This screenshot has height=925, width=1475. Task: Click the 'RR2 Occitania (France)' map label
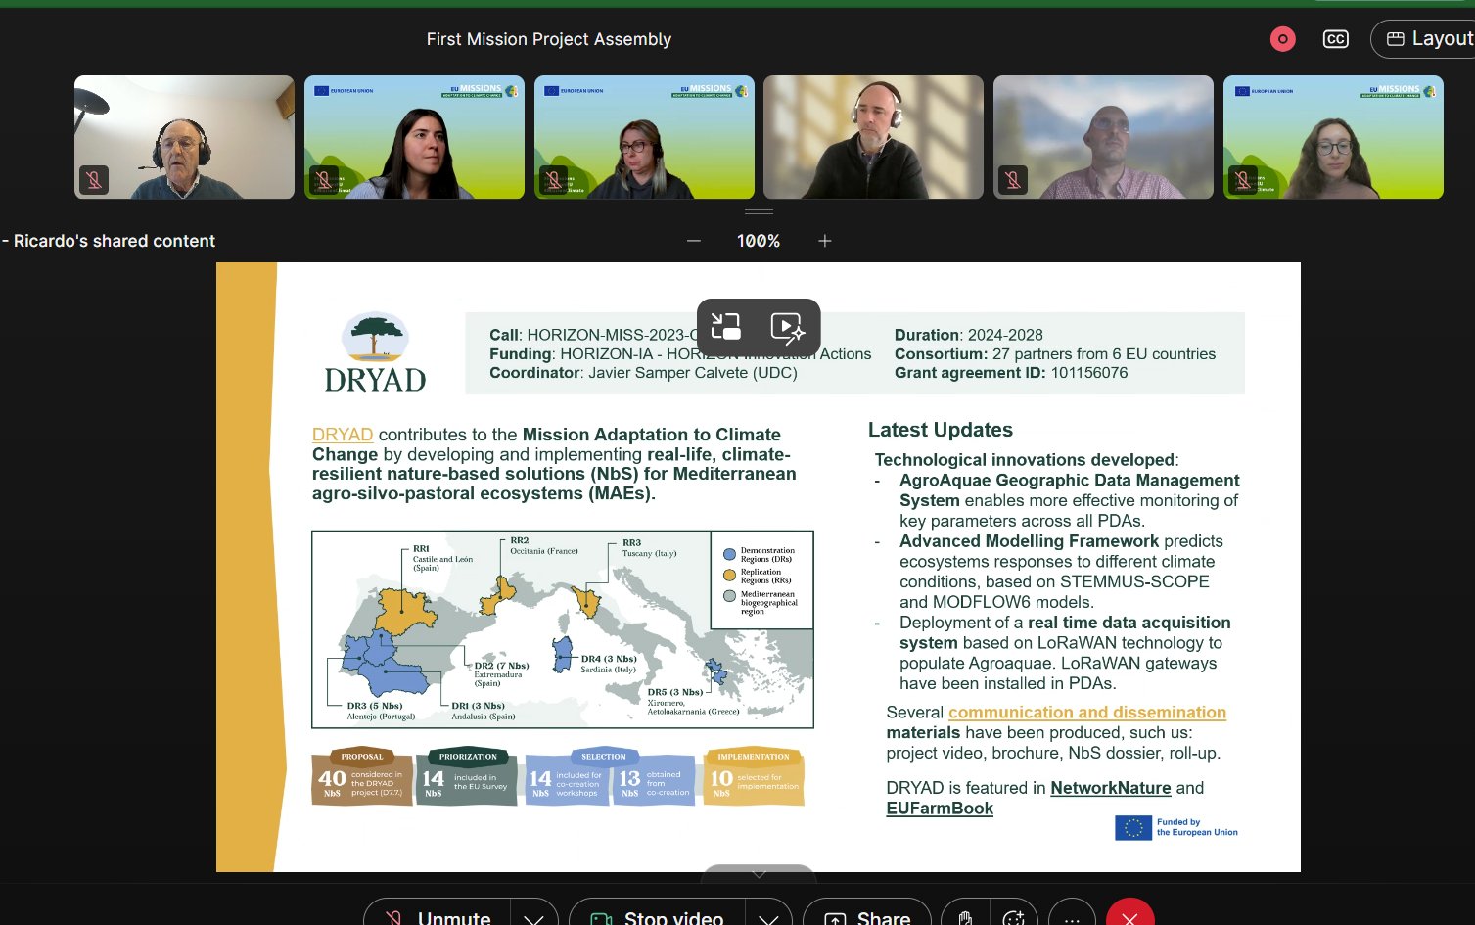click(x=544, y=546)
